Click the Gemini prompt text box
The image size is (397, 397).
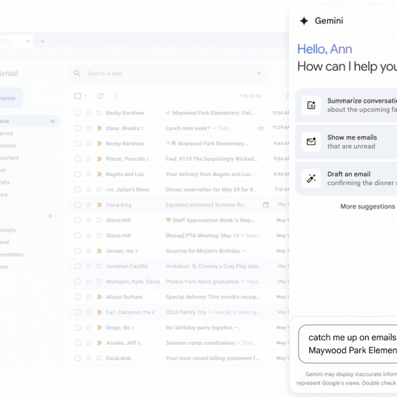pyautogui.click(x=347, y=344)
